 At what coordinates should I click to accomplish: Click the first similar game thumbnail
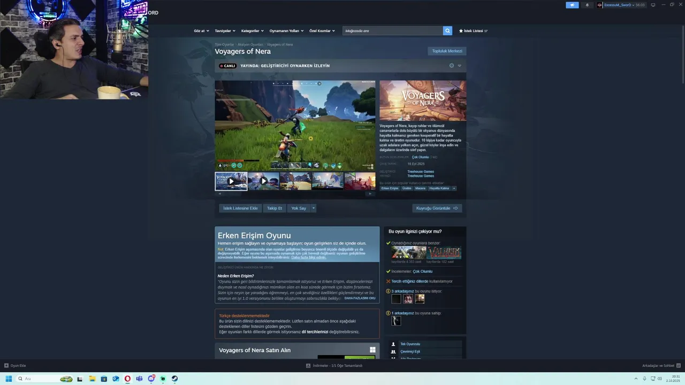tap(408, 253)
